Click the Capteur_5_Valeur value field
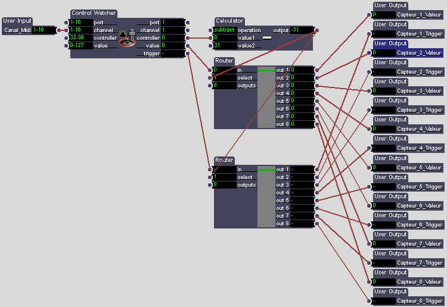Viewport: 447px width, 307px height. pos(384,168)
